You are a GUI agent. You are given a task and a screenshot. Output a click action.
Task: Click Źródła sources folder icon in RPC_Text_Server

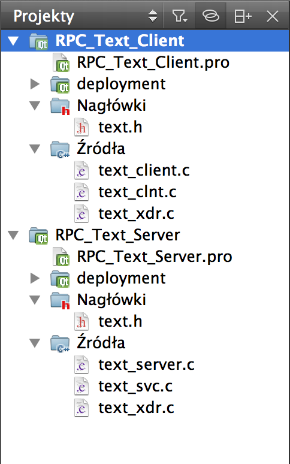(60, 344)
